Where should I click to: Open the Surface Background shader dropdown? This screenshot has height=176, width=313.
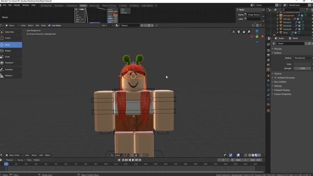coord(303,58)
